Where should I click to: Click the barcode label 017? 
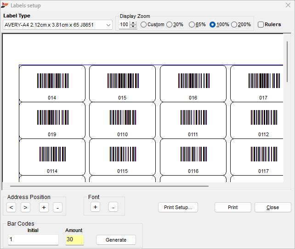point(257,83)
